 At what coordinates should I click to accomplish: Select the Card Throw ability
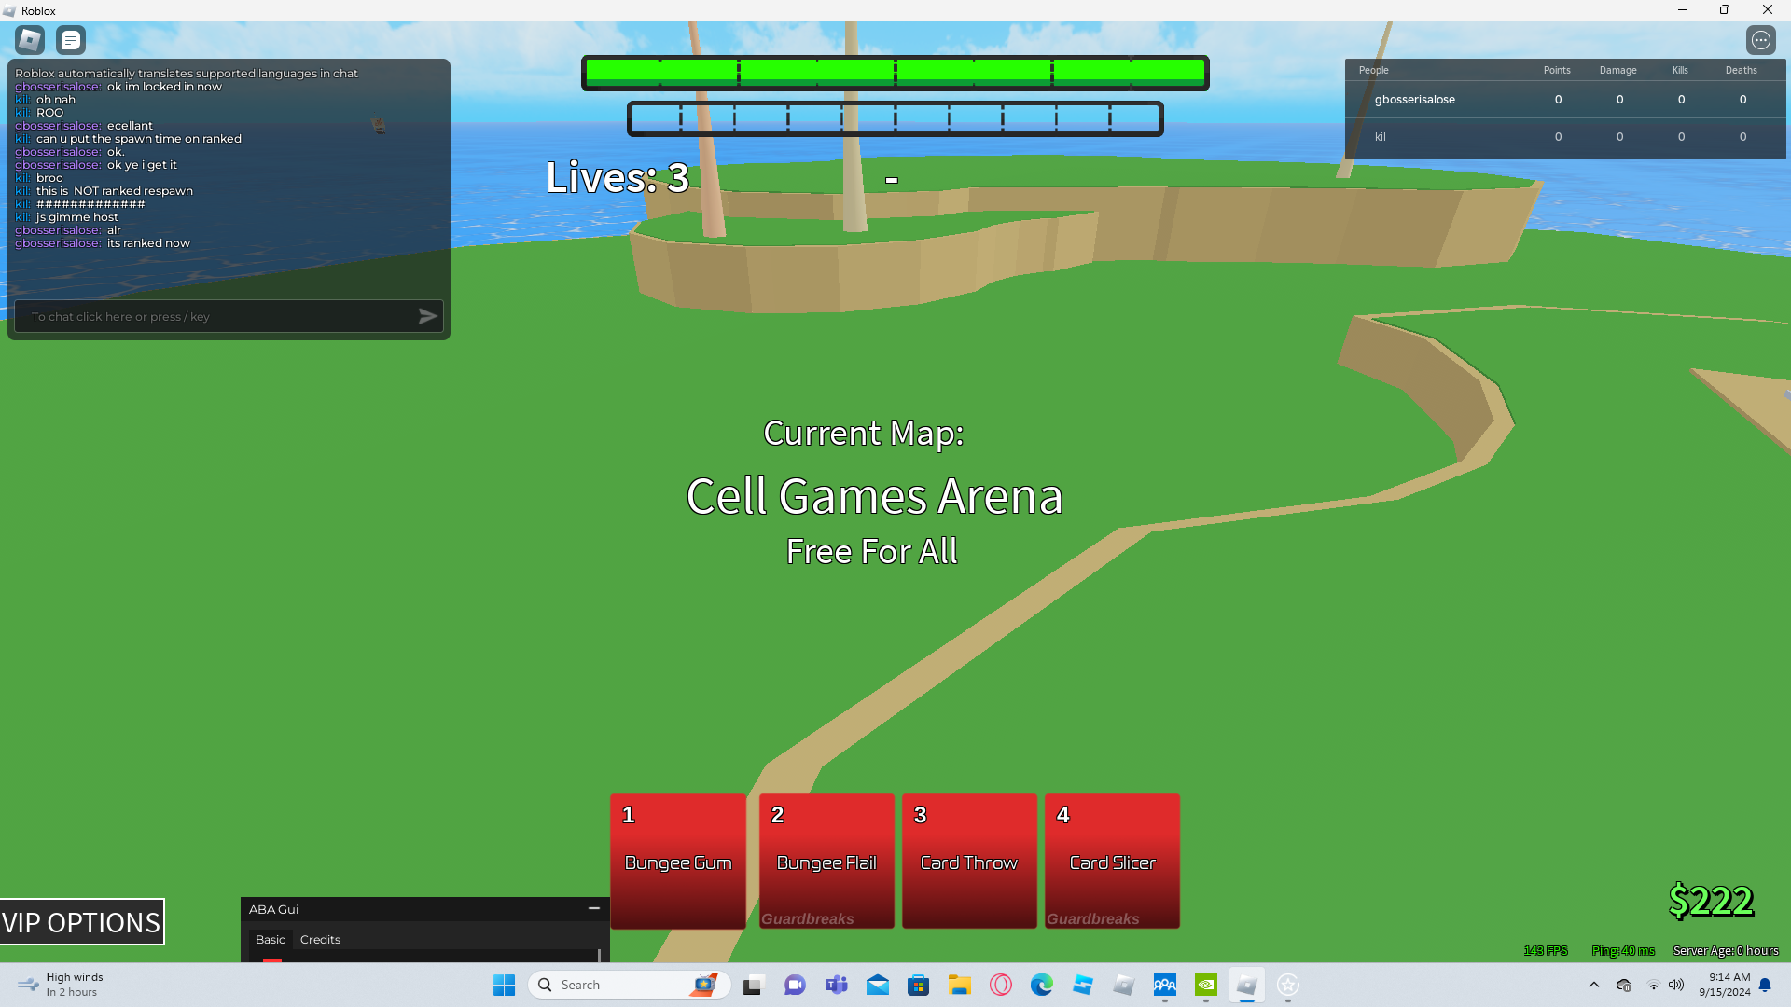tap(969, 861)
